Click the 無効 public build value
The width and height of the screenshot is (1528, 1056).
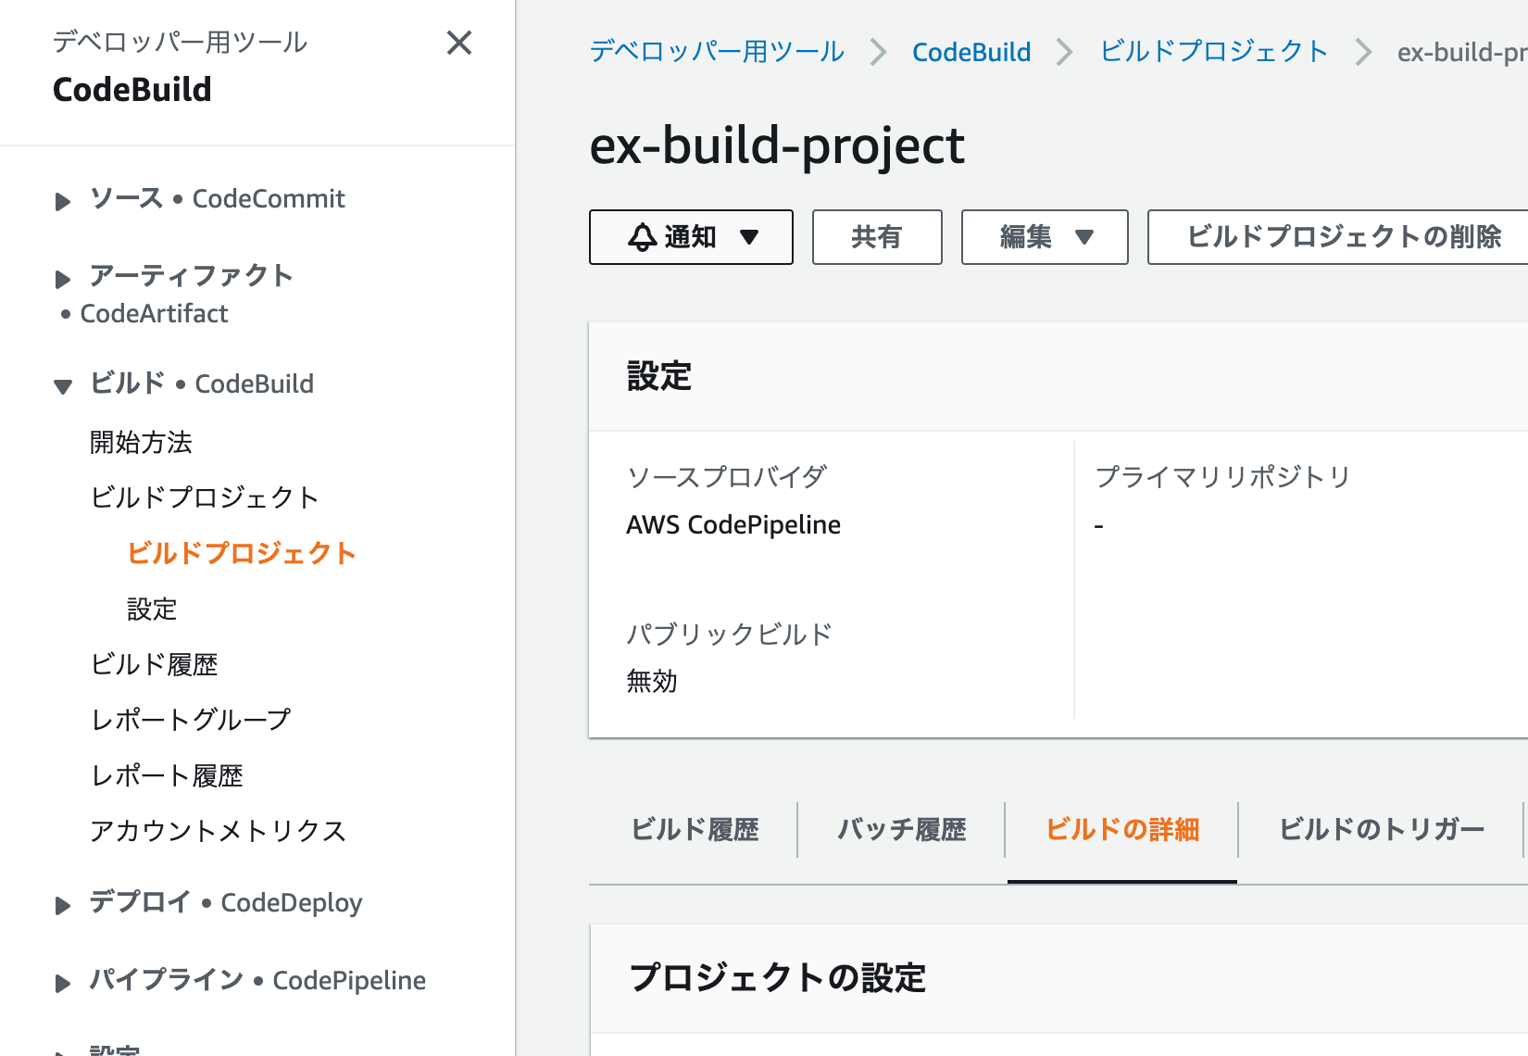pos(652,681)
